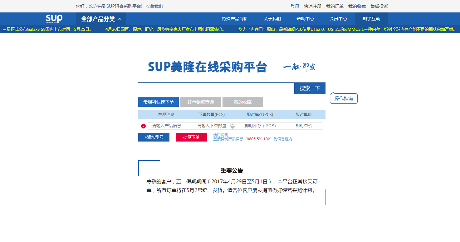Click the 即时单价 row field
This screenshot has width=460, height=242.
[x=304, y=126]
